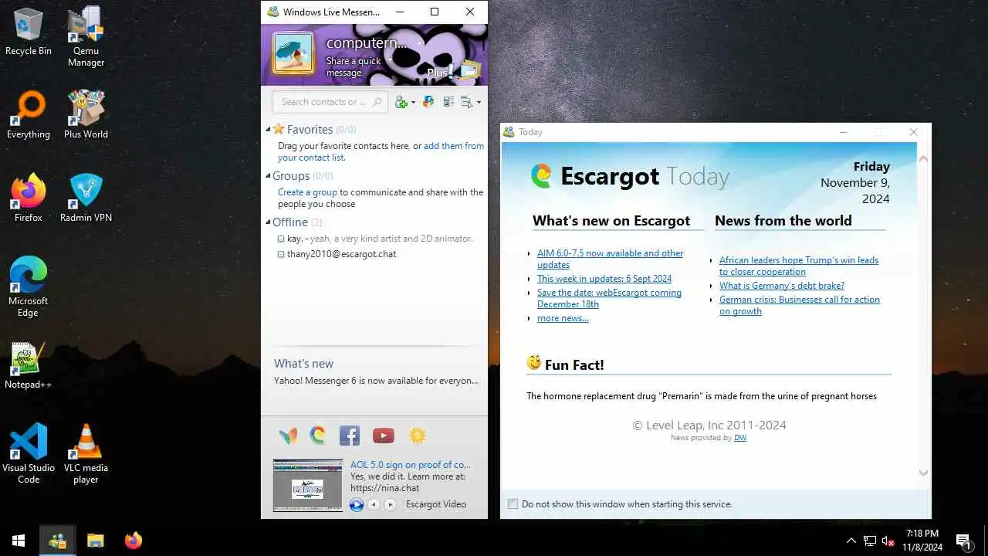988x556 pixels.
Task: Open File Explorer from the taskbar
Action: [x=95, y=541]
